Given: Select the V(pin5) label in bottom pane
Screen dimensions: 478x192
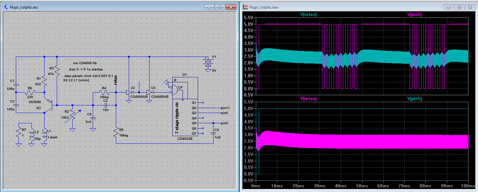Looking at the screenshot, I should (414, 98).
